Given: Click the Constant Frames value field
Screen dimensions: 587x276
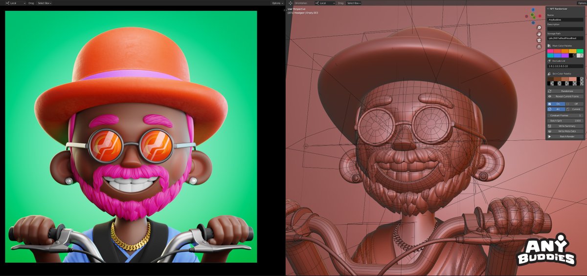Looking at the screenshot, I should 565,115.
